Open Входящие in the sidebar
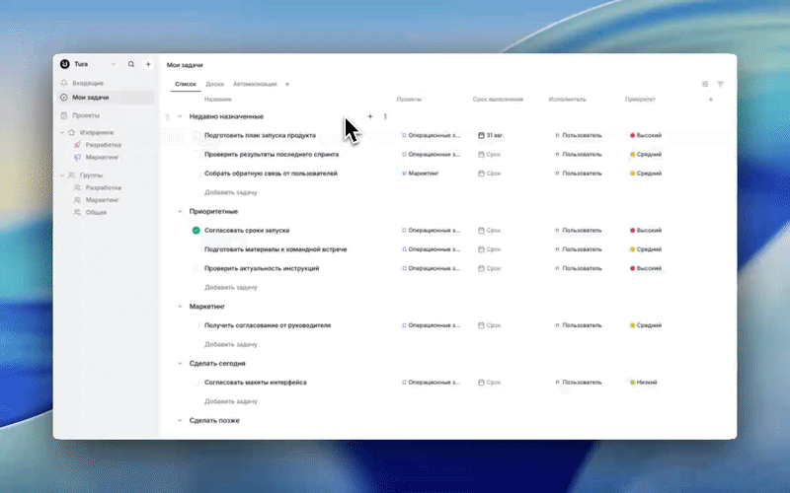 point(107,83)
